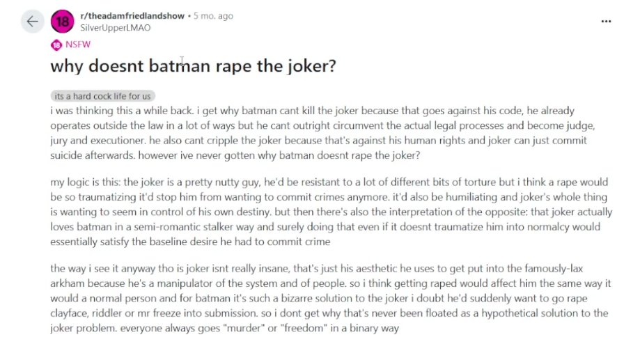Open SilverUpperLMAO's user profile

click(116, 28)
